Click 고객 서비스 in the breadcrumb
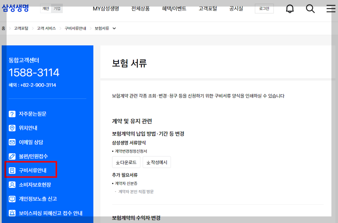Viewport: 338px width, 223px height. click(47, 28)
